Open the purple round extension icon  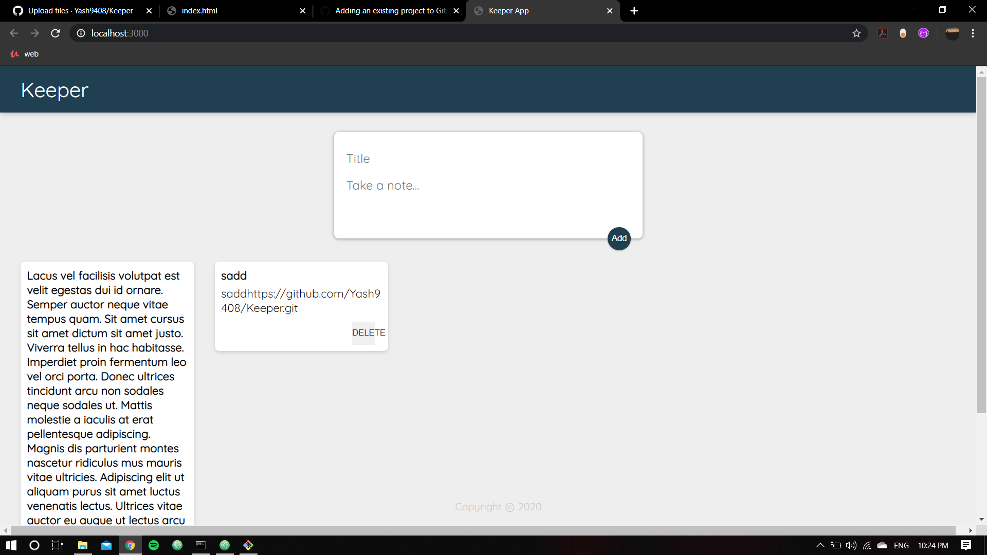[x=924, y=33]
